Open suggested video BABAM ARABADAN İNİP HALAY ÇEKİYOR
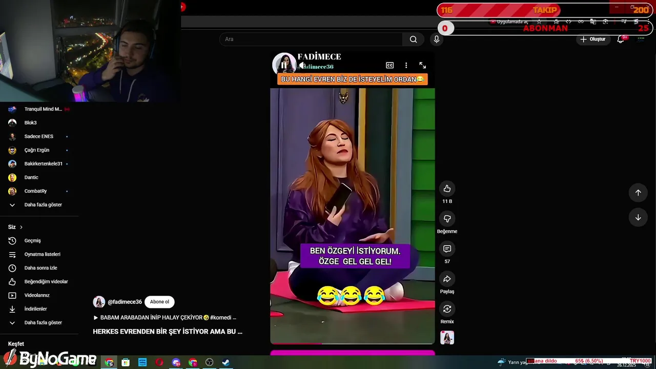This screenshot has width=656, height=369. click(x=165, y=318)
